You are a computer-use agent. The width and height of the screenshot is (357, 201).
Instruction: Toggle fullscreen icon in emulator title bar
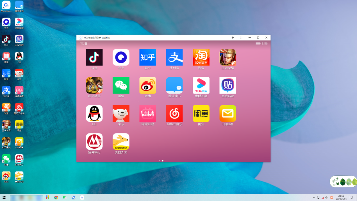pos(241,38)
